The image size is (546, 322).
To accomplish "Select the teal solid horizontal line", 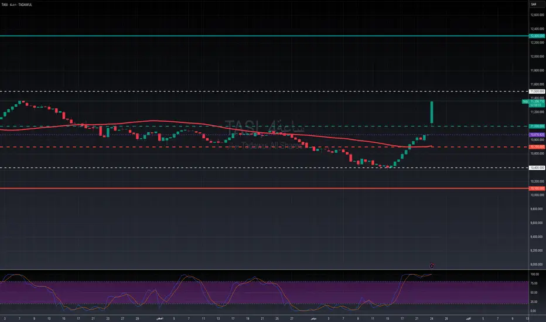I will [x=234, y=36].
